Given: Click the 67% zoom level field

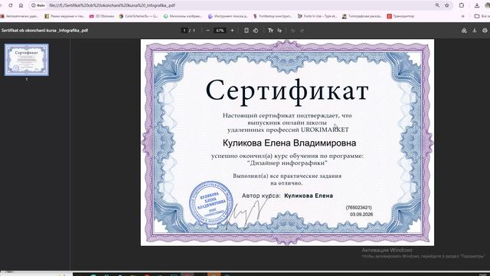Looking at the screenshot, I should (x=220, y=31).
